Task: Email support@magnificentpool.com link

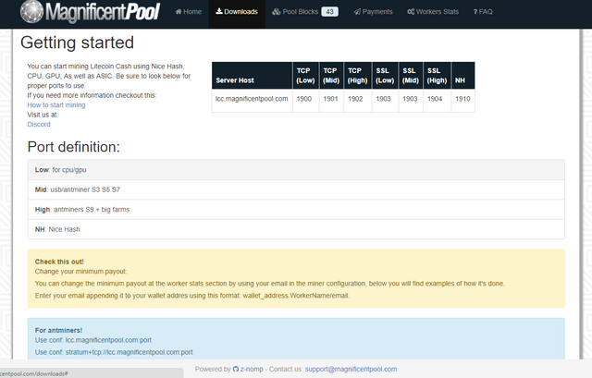Action: pos(351,369)
